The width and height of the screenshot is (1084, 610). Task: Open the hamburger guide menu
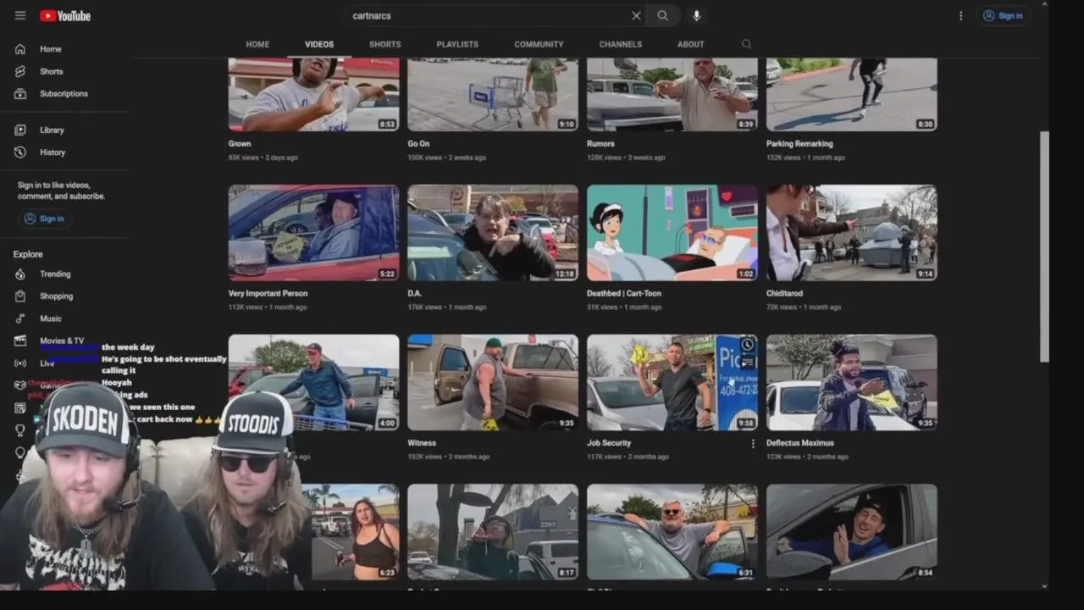(20, 15)
